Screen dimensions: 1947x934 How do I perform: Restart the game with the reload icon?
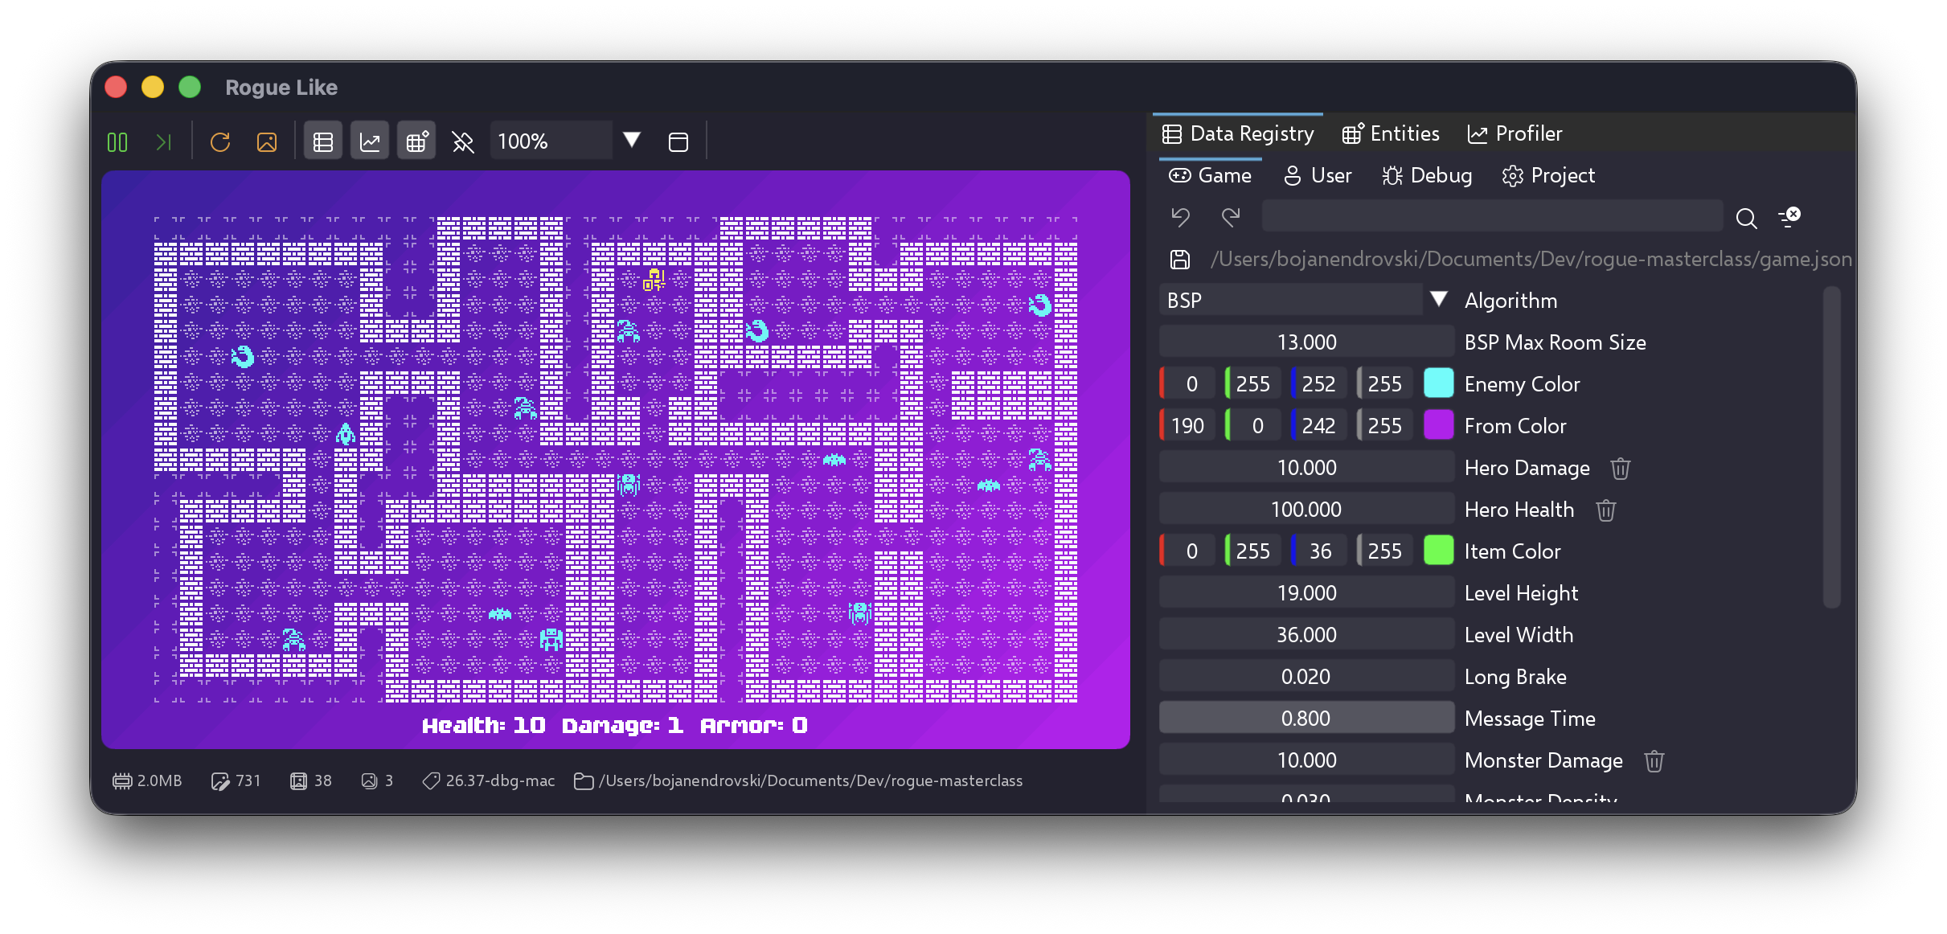pos(220,141)
